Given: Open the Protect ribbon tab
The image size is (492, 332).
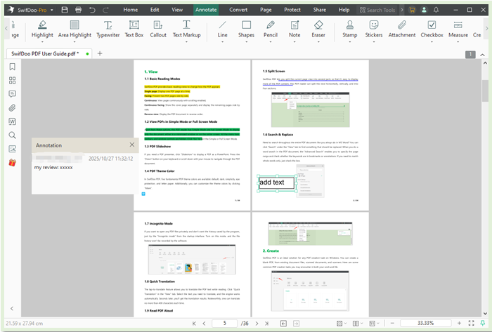Looking at the screenshot, I should pyautogui.click(x=292, y=10).
